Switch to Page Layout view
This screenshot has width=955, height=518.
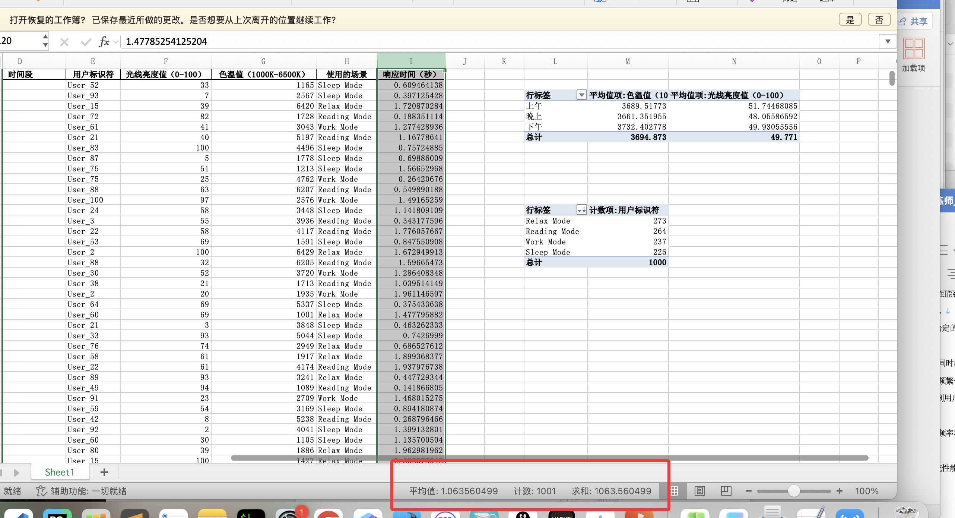(x=700, y=491)
